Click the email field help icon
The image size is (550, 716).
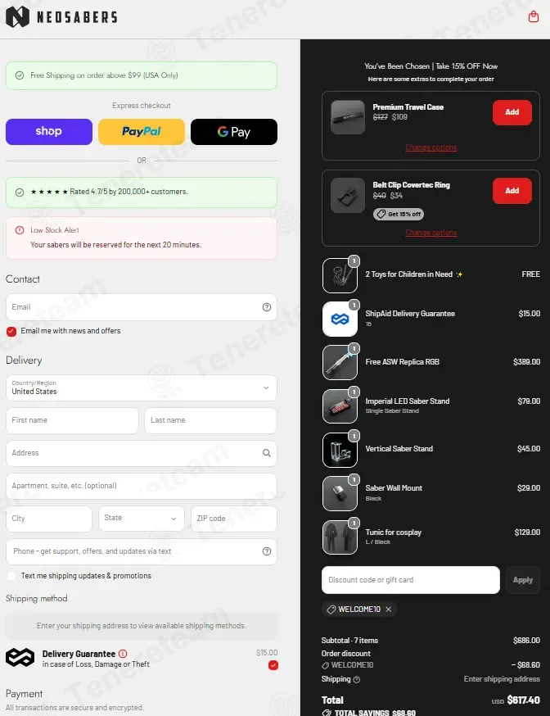point(267,307)
